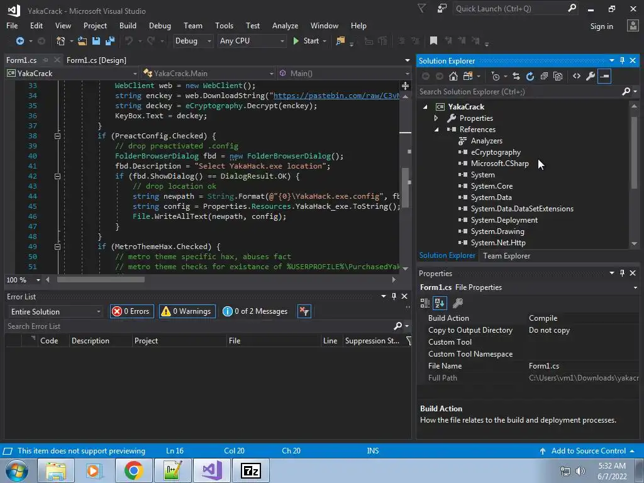This screenshot has height=483, width=644.
Task: Click the Show All Files icon
Action: coord(558,76)
